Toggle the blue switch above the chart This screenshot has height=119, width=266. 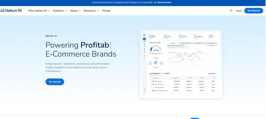click(212, 46)
